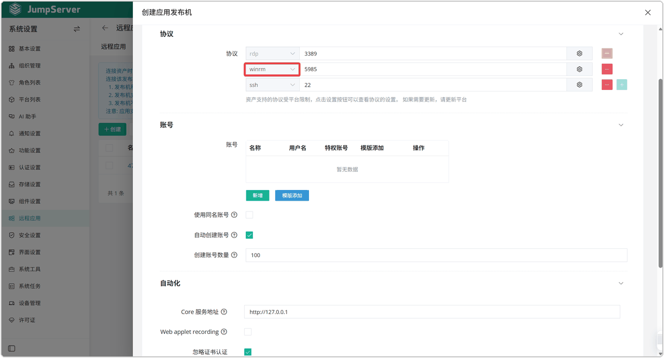Click the Core 服务地址 input field
664x358 pixels.
pyautogui.click(x=432, y=312)
